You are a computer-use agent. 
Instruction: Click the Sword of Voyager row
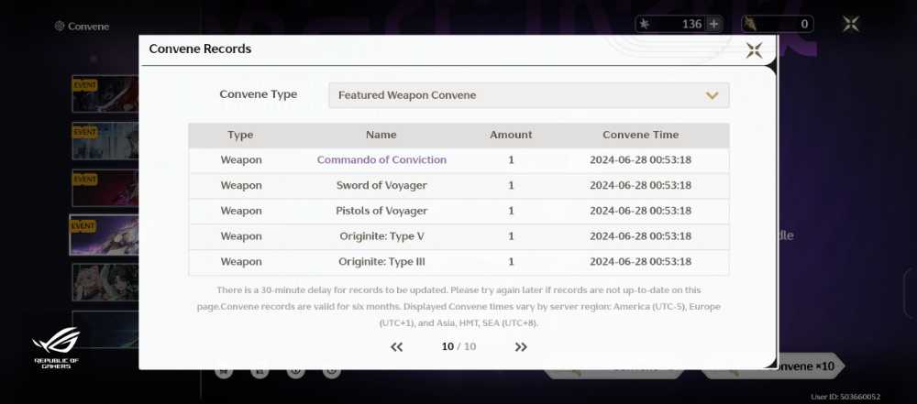point(458,185)
